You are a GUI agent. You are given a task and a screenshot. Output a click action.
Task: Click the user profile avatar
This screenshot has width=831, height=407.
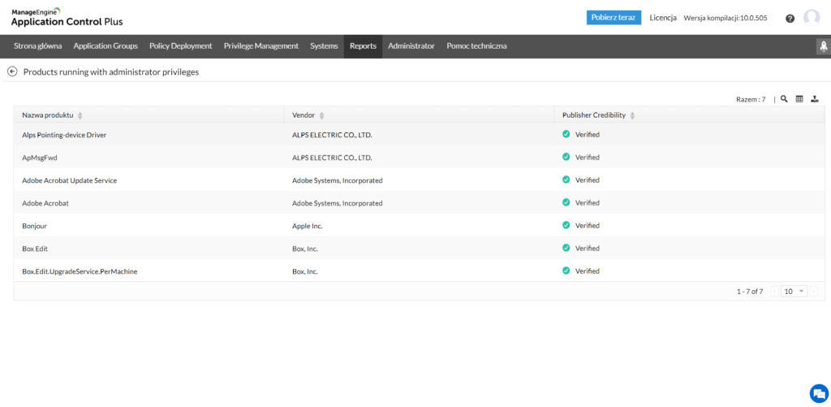tap(812, 18)
